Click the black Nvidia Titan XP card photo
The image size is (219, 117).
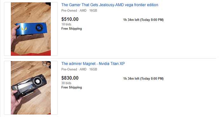31,88
